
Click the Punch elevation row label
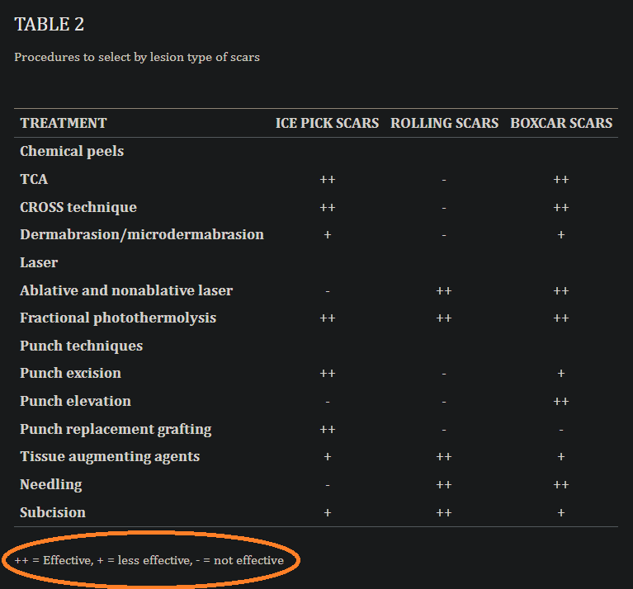click(75, 401)
